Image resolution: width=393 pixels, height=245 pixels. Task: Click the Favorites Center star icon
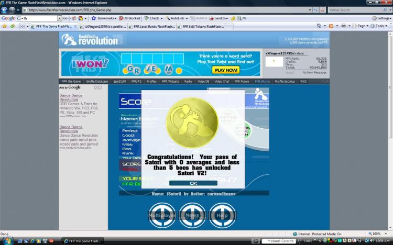point(5,26)
